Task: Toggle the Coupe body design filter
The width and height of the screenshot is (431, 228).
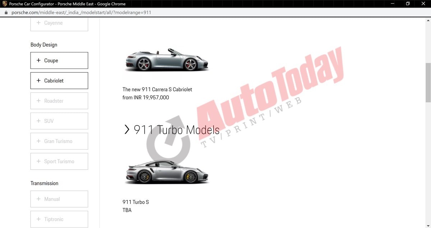Action: tap(59, 61)
